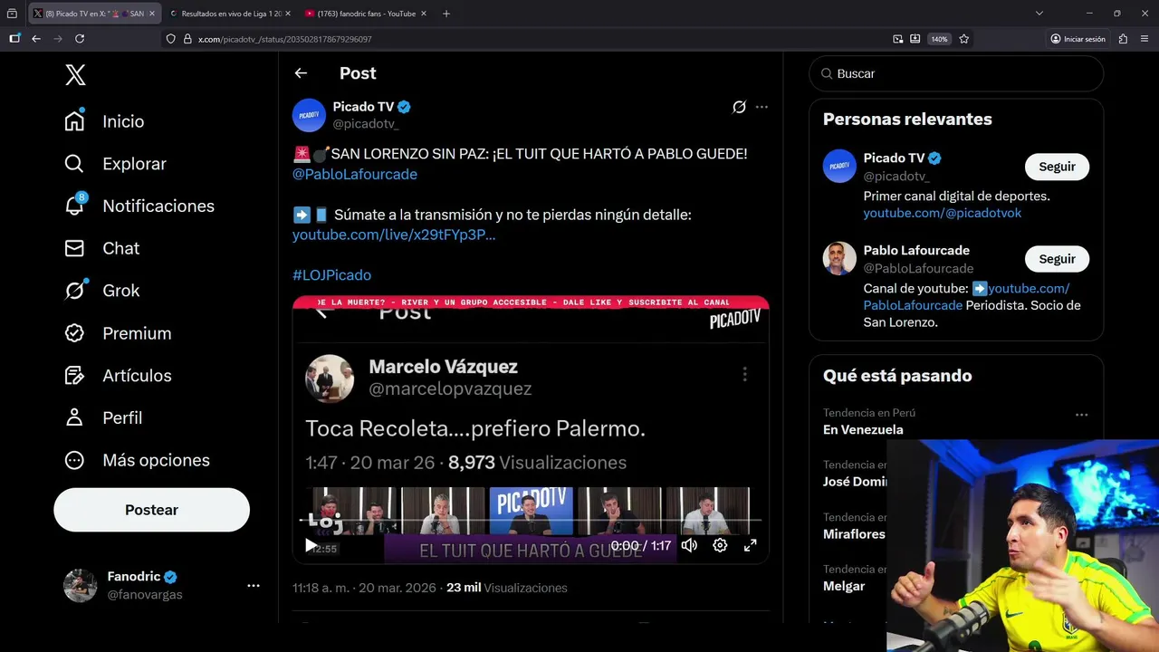Click the Postear button
1159x652 pixels.
(x=151, y=510)
